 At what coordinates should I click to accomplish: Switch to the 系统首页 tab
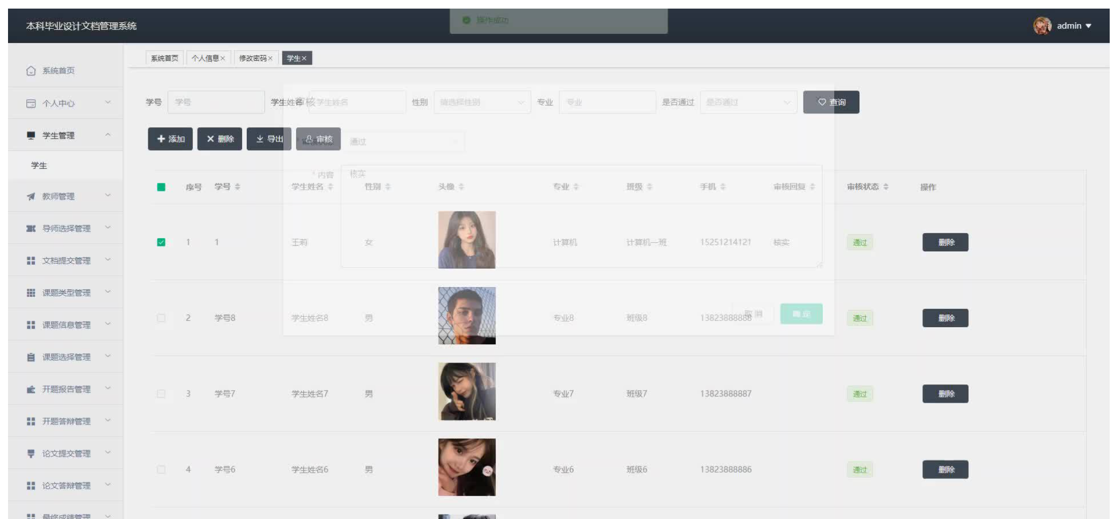164,58
